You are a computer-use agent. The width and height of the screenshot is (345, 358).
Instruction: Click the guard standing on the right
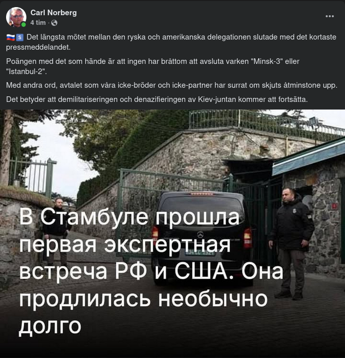pyautogui.click(x=292, y=243)
